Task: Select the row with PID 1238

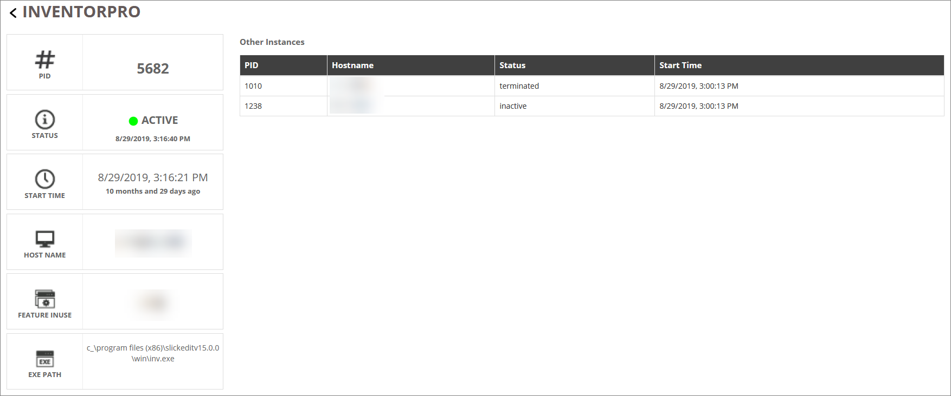Action: [592, 106]
